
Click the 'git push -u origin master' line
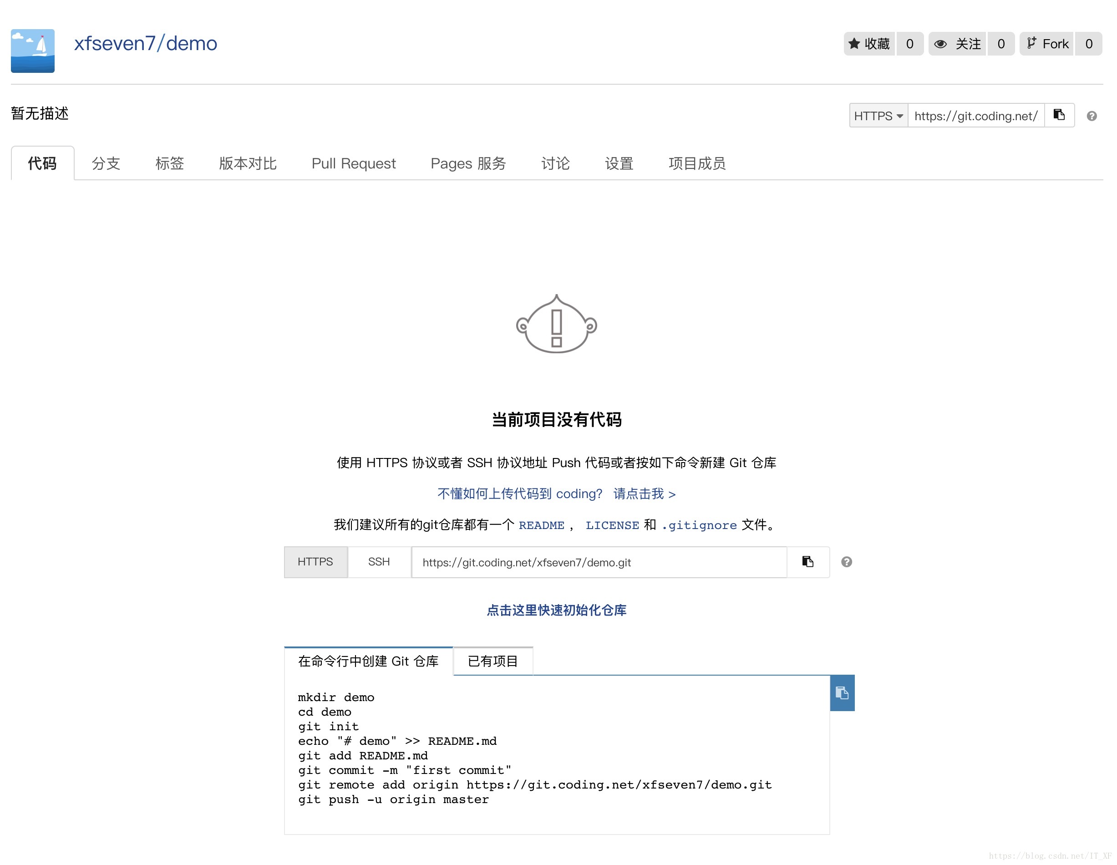[393, 799]
